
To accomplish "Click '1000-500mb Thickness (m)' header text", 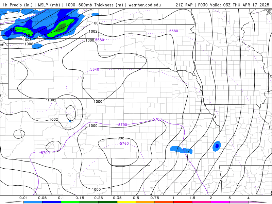I will tap(94, 5).
